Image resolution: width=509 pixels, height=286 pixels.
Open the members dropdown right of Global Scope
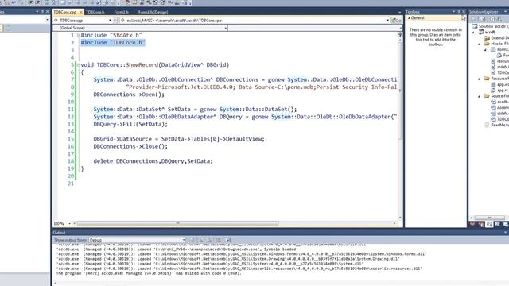point(400,29)
